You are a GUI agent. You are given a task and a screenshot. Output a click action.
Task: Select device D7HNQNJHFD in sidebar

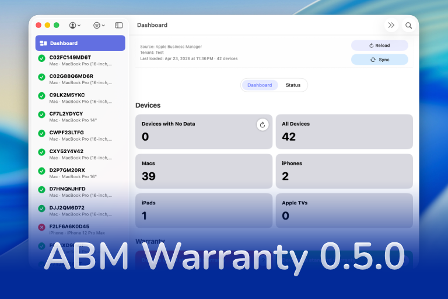(x=80, y=192)
